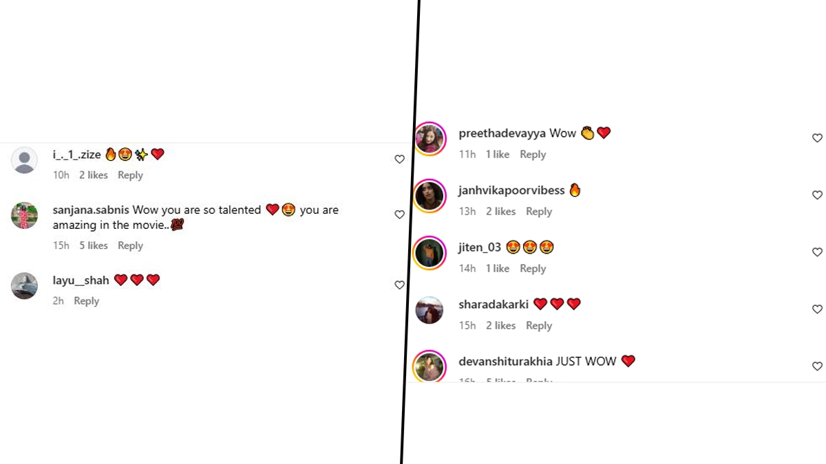Screen dimensions: 826x464
Task: Like sharadakarki's hearts comment
Action: pyautogui.click(x=817, y=309)
